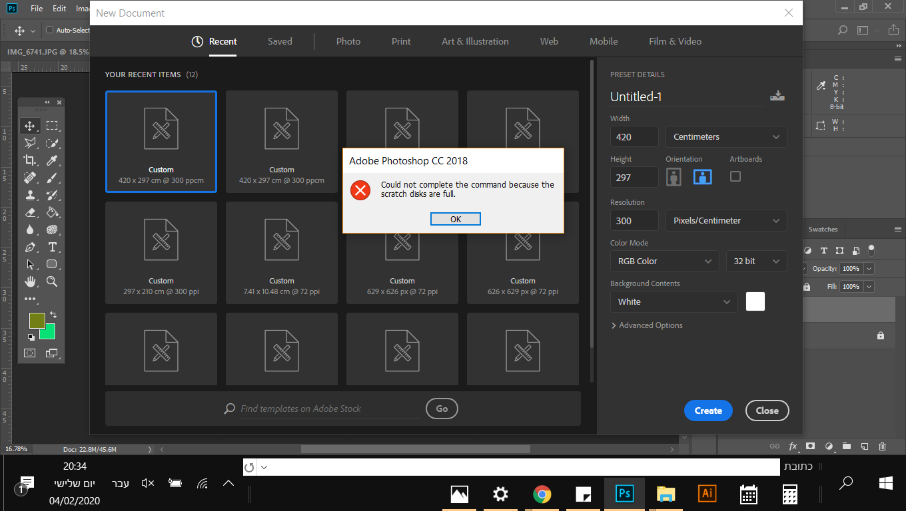The image size is (906, 511).
Task: Open the layer Opacity dropdown arrow
Action: [x=869, y=269]
